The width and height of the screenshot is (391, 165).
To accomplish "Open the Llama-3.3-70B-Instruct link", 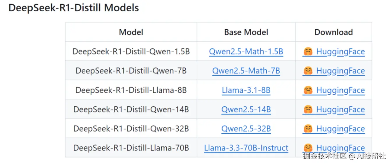I will coord(246,148).
